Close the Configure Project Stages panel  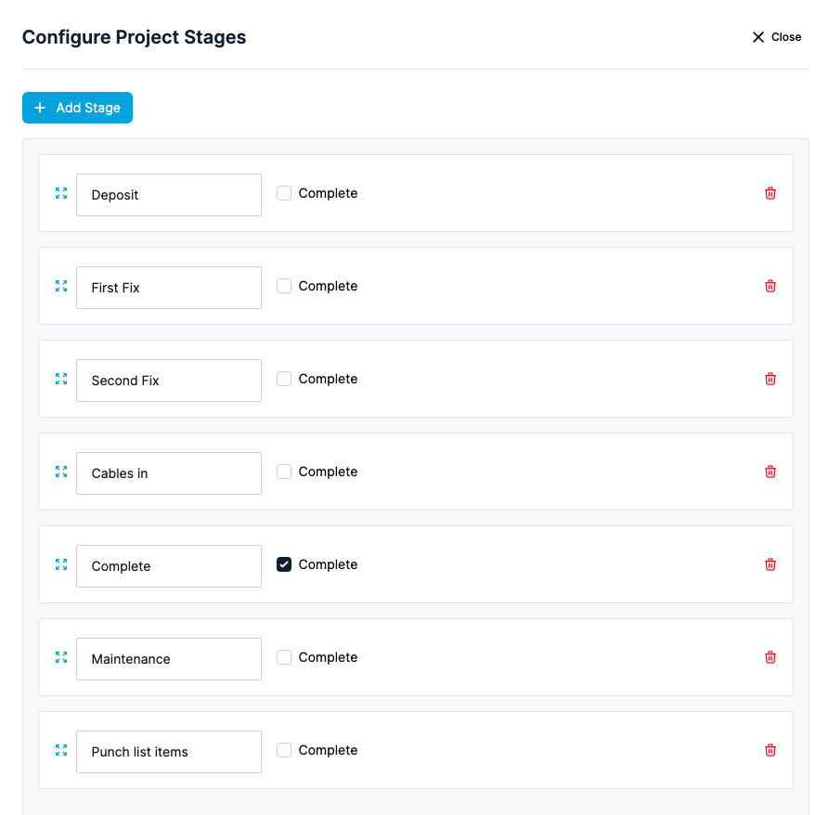coord(777,37)
